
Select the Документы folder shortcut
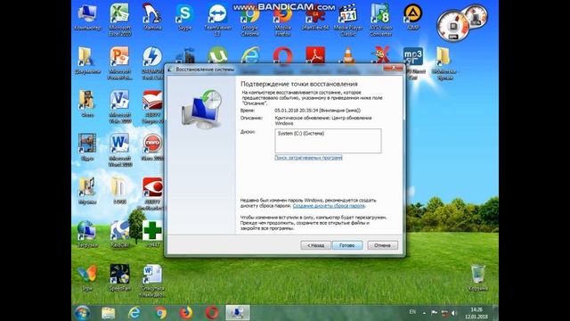(87, 61)
